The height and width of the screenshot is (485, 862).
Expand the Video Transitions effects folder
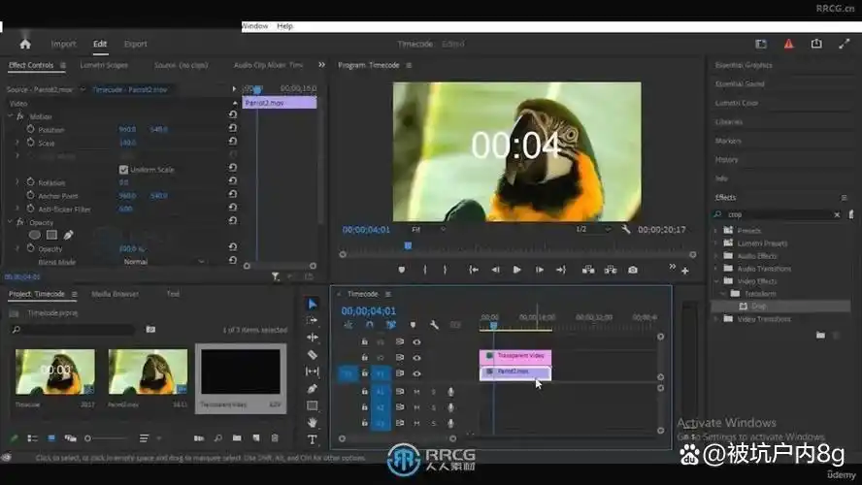(717, 318)
